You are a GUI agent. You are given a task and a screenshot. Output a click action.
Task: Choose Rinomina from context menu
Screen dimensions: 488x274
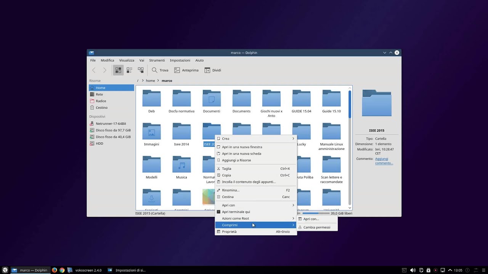[x=231, y=190]
